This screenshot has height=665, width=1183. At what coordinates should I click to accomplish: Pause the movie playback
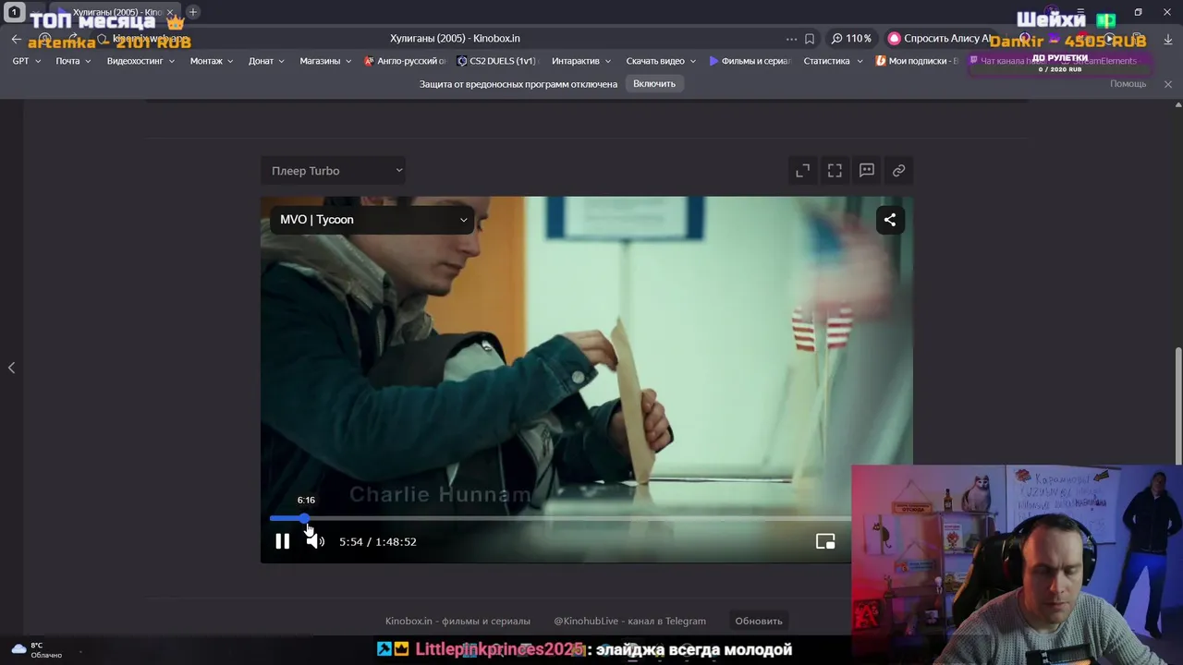[283, 541]
